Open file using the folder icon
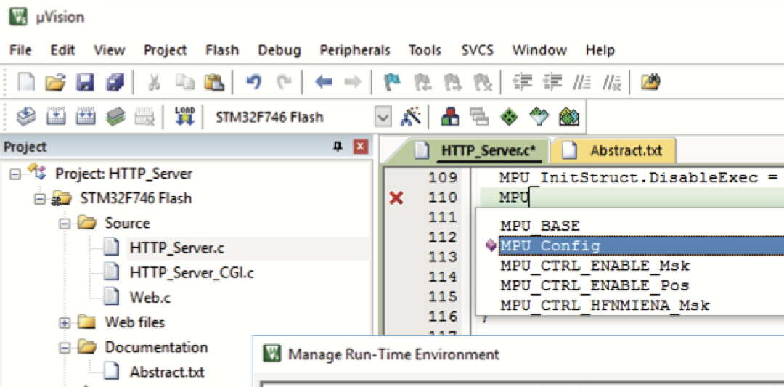 [x=55, y=83]
